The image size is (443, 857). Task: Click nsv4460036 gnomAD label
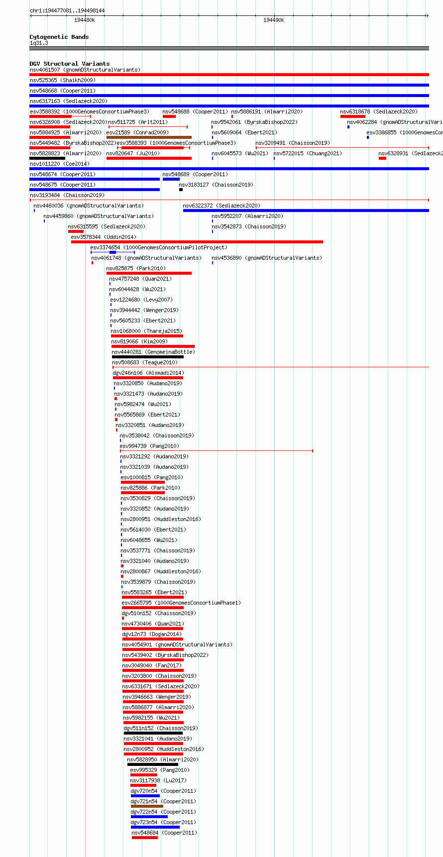[89, 206]
